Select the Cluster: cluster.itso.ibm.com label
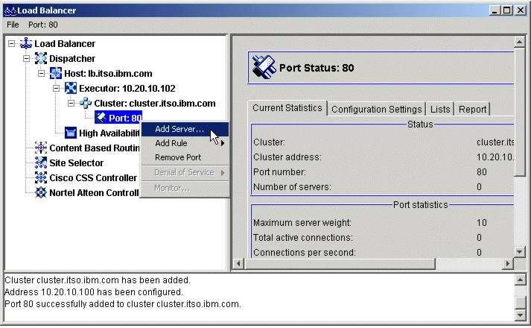The height and width of the screenshot is (328, 531). pyautogui.click(x=155, y=104)
